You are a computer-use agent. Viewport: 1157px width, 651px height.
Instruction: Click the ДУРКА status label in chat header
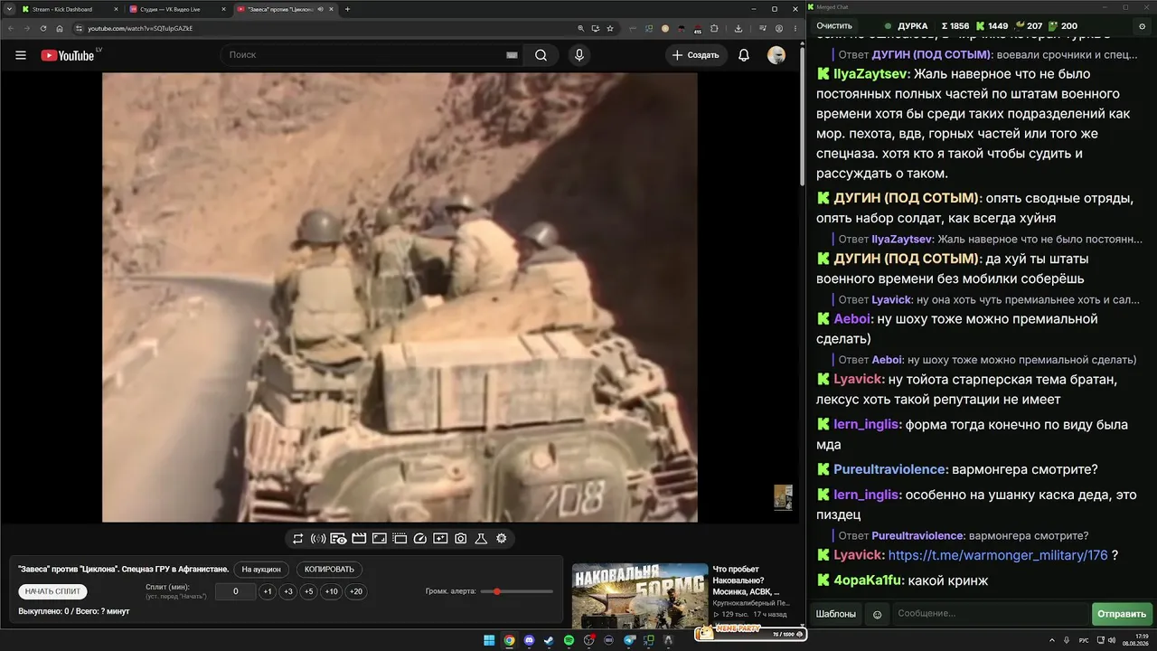pyautogui.click(x=913, y=26)
